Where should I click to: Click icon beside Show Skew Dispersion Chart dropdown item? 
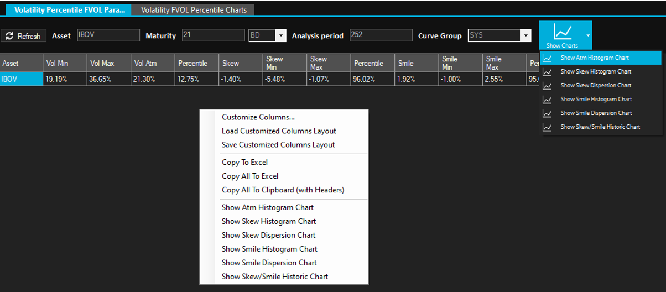point(547,85)
